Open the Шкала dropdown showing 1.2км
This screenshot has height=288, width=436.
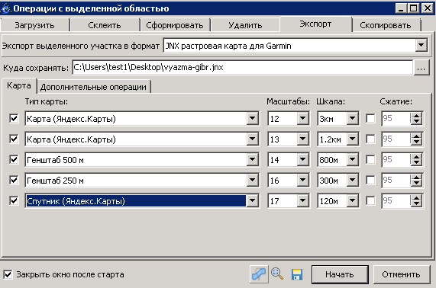352,139
